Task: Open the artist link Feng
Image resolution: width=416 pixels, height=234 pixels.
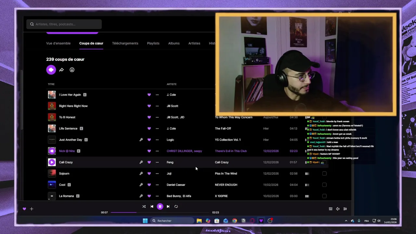Action: click(170, 162)
